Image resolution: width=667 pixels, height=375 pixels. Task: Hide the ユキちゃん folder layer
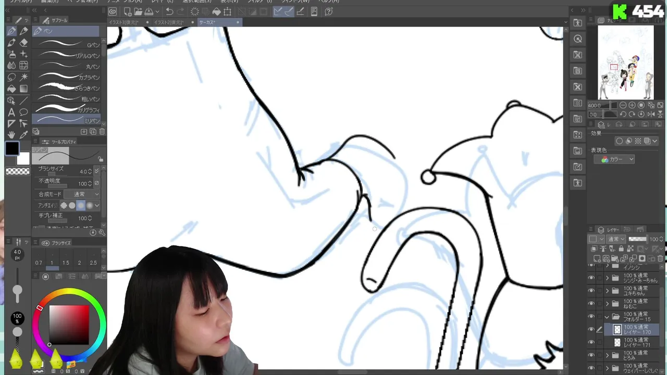[591, 291]
